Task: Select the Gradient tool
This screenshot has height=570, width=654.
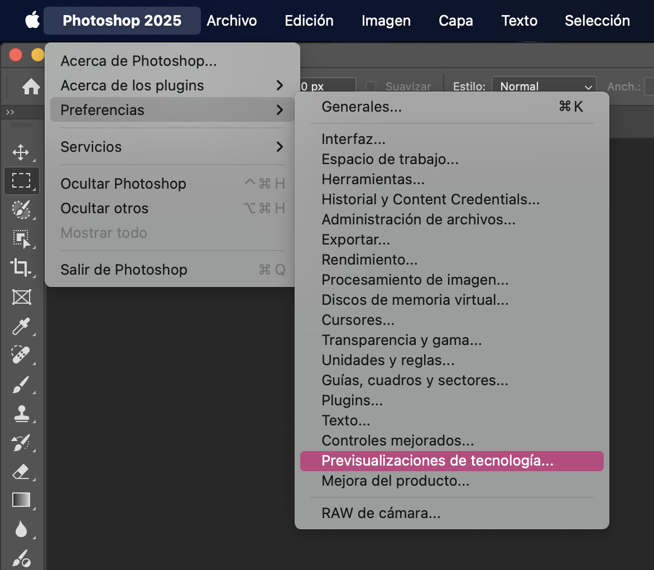Action: (x=21, y=500)
